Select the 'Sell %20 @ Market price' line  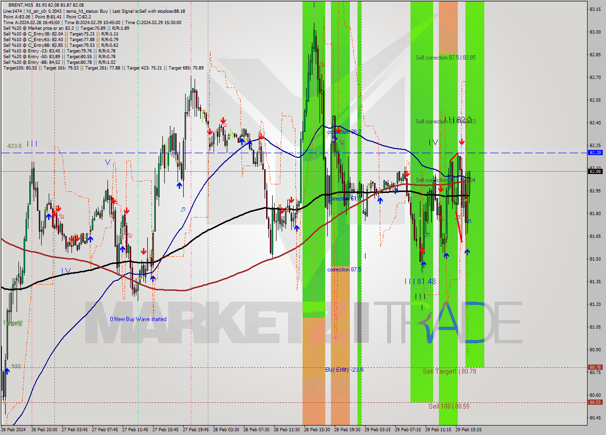(66, 28)
